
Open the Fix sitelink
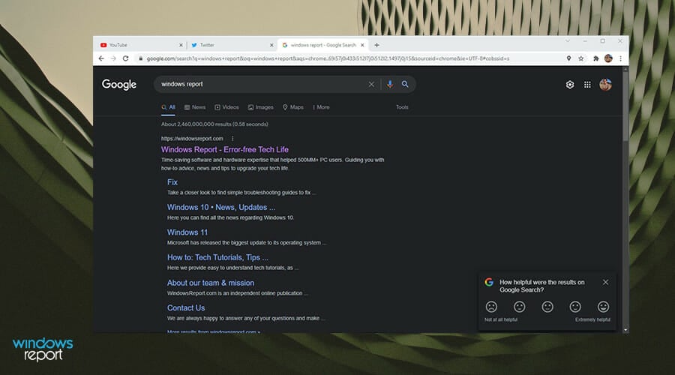(x=172, y=182)
